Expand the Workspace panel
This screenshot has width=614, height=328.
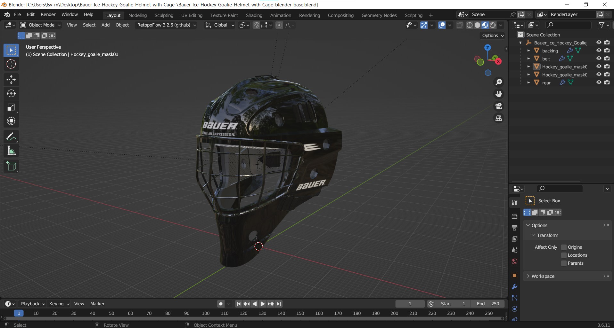coord(543,276)
